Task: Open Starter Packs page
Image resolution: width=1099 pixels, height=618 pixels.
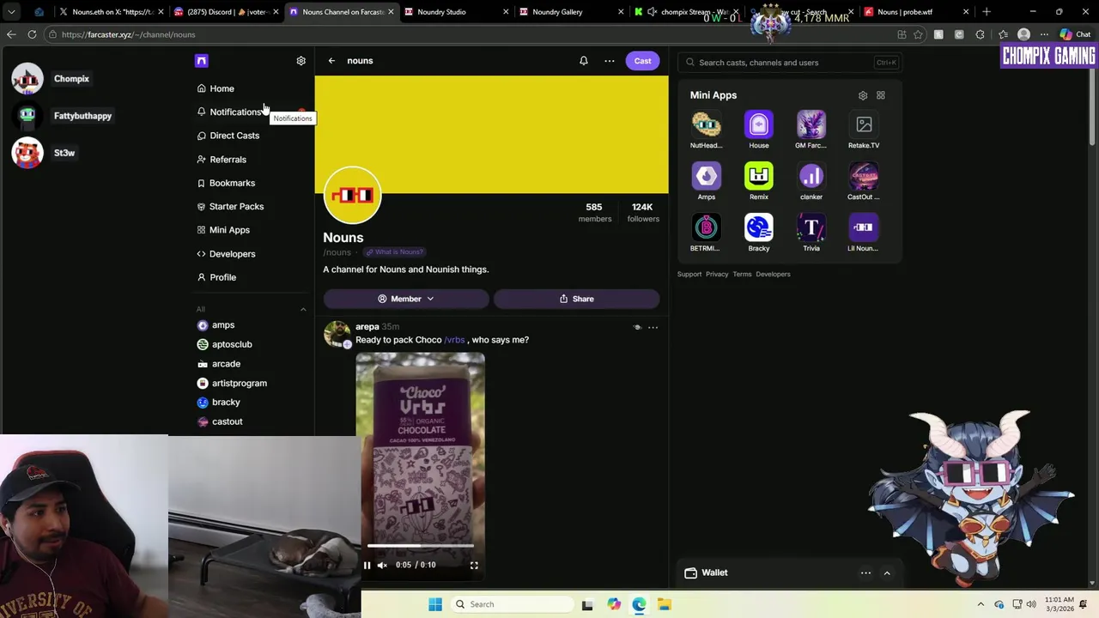Action: (x=230, y=207)
